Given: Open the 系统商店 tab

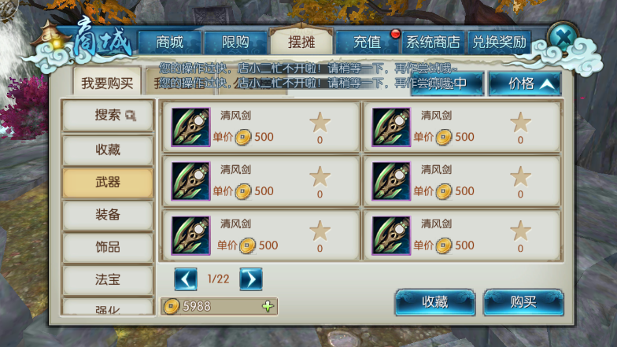Looking at the screenshot, I should coord(433,42).
